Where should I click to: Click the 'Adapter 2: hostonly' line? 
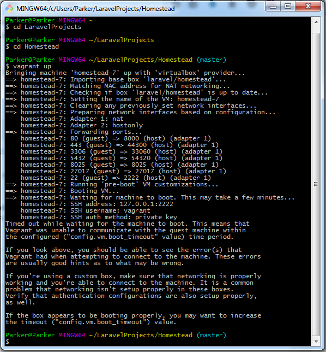tap(82, 125)
